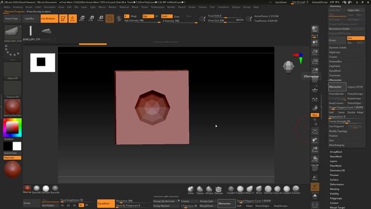This screenshot has width=371, height=209.
Task: Click the sculptris mode sphere icon
Action: click(119, 19)
